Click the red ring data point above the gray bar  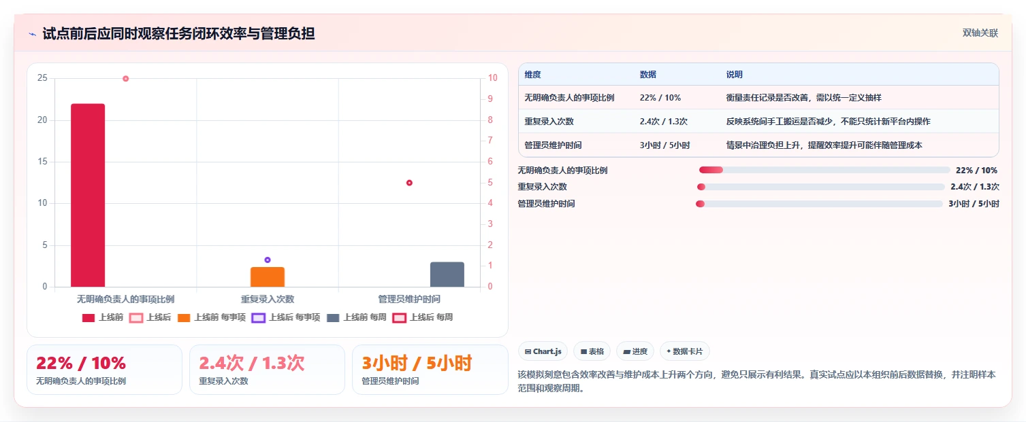click(409, 183)
